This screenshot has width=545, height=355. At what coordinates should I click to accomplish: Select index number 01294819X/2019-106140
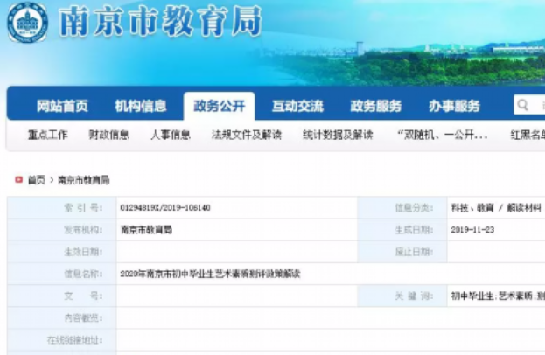point(165,208)
